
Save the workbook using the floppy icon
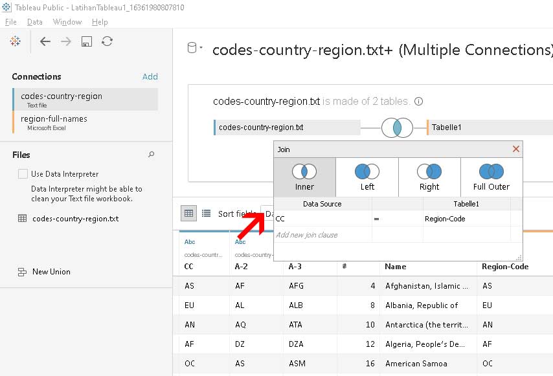[x=86, y=41]
